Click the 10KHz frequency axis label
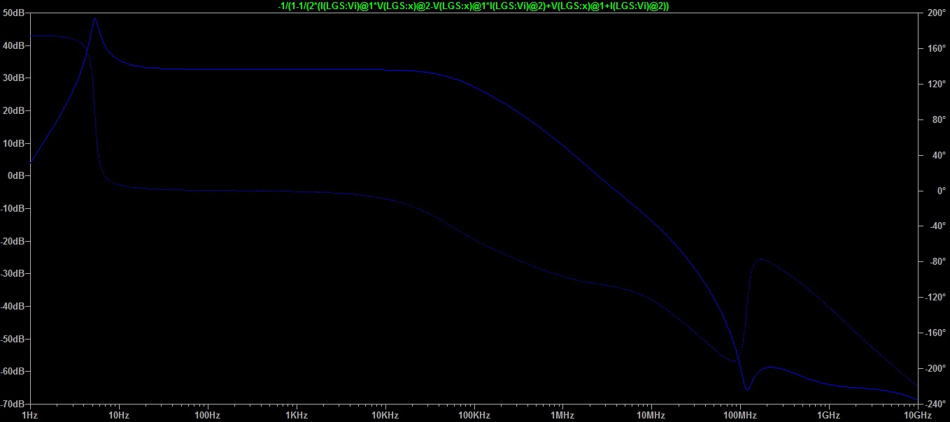This screenshot has height=422, width=950. (x=385, y=415)
